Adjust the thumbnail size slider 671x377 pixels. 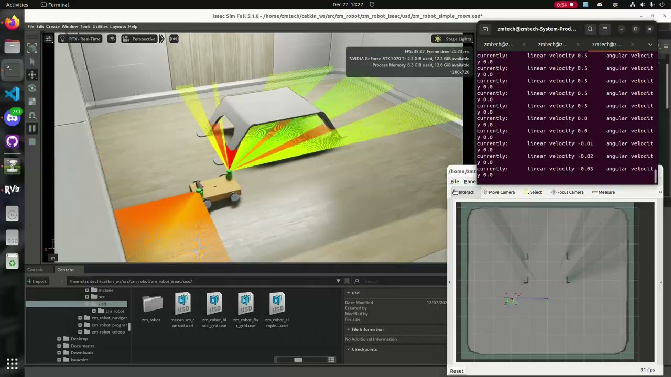coord(298,360)
